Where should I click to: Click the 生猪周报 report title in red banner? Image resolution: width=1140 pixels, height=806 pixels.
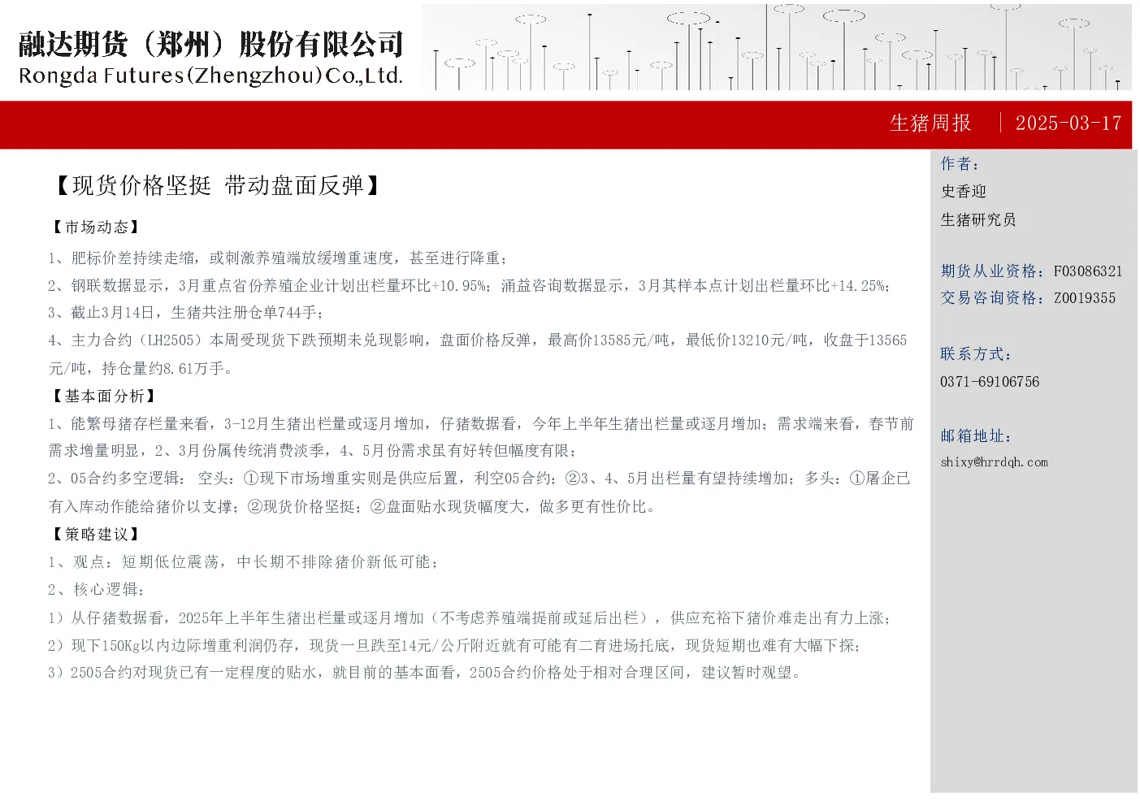click(930, 123)
